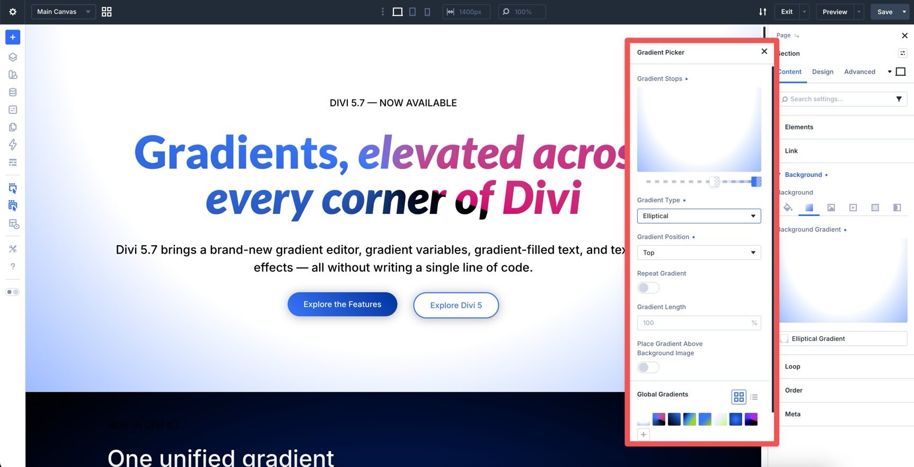Open the wrench tools icon in sidebar
Image resolution: width=914 pixels, height=467 pixels.
[x=13, y=249]
